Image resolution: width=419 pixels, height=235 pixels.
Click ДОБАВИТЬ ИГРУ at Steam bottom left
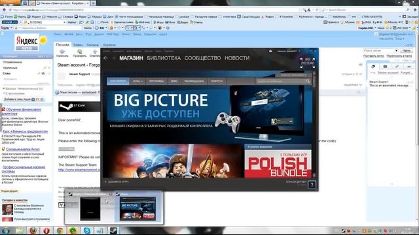tap(117, 181)
